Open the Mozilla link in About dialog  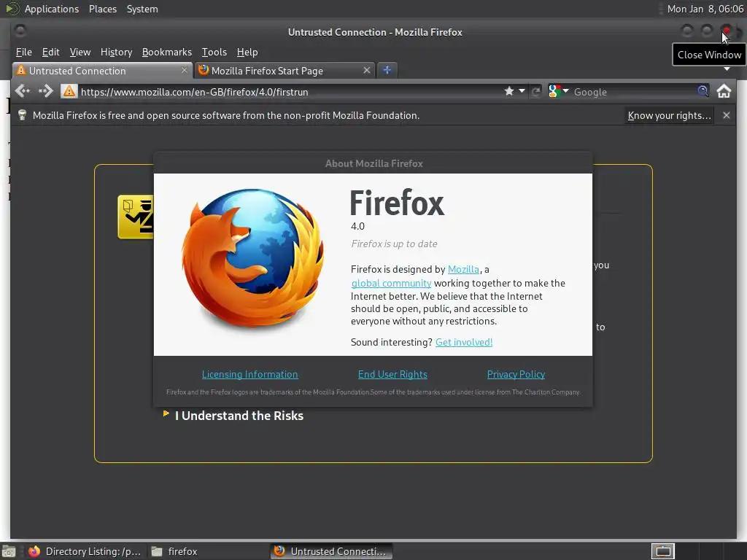click(463, 269)
